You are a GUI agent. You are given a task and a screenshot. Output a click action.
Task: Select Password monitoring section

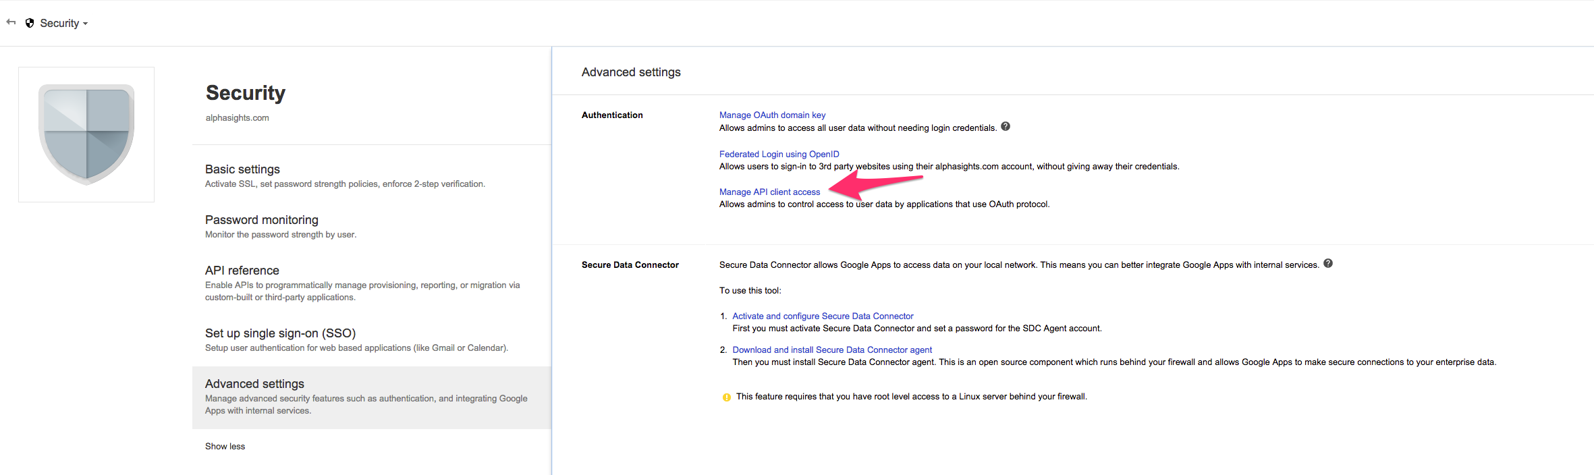click(372, 226)
